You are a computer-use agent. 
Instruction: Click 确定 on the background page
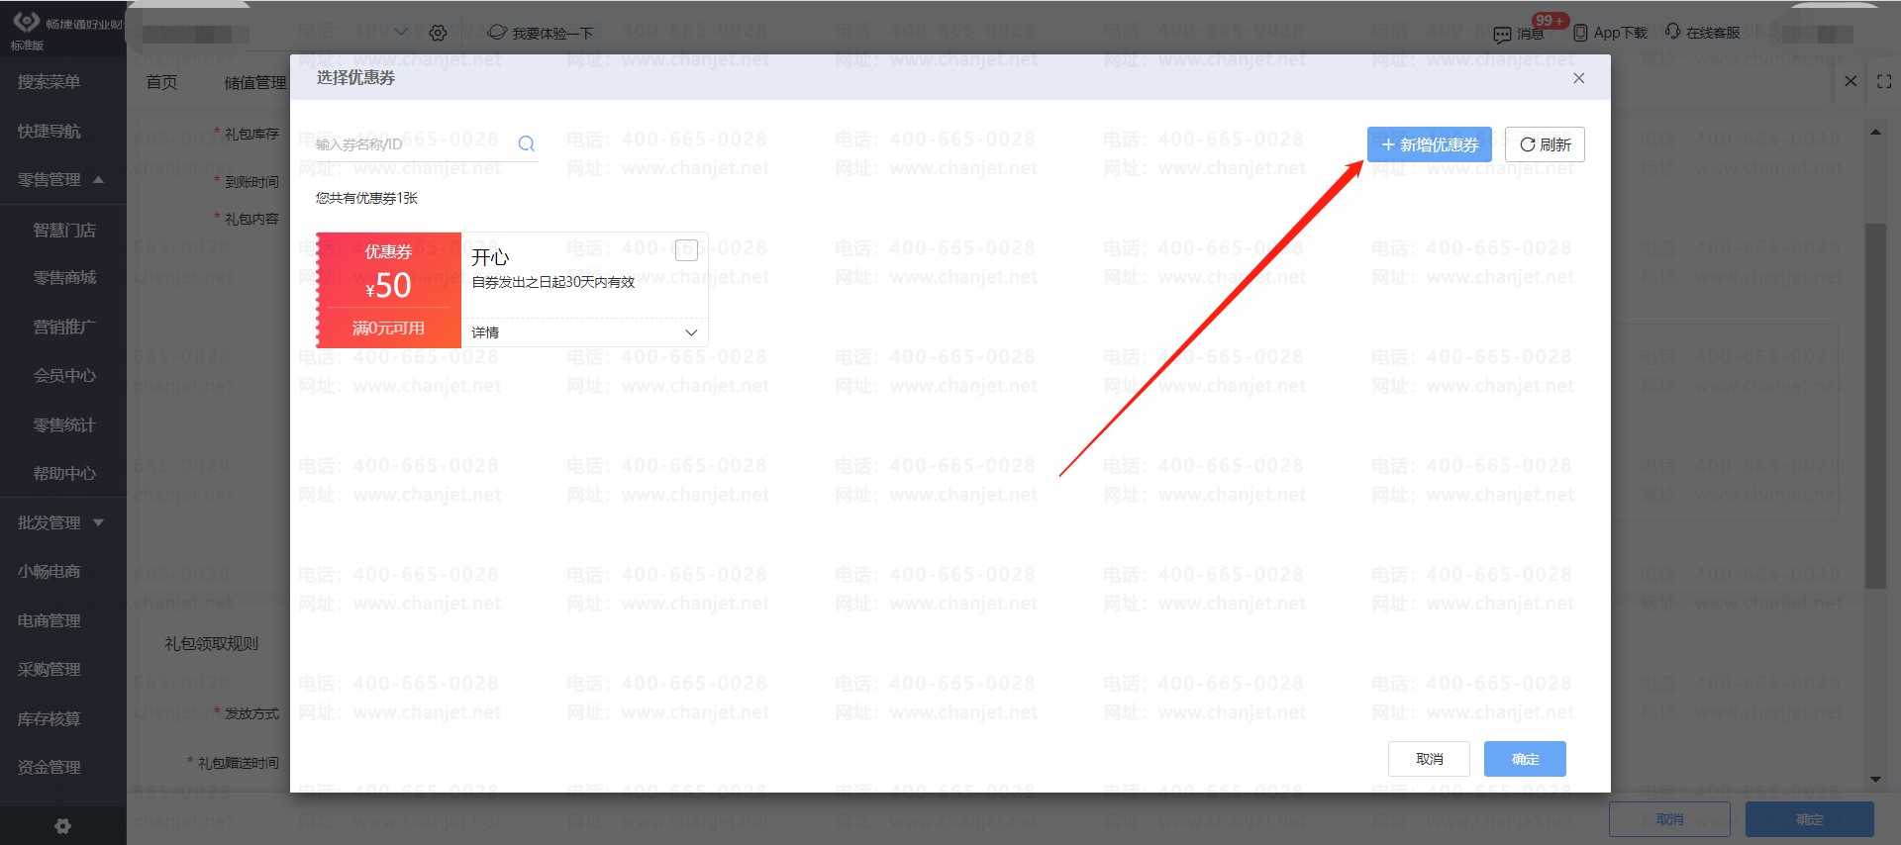click(1809, 819)
